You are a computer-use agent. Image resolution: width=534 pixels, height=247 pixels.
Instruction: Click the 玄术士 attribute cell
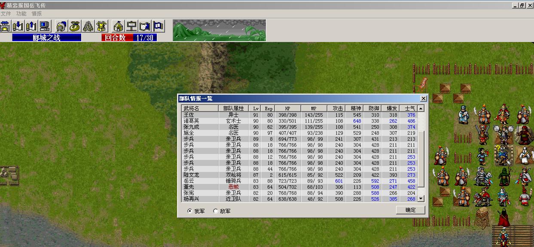(234, 121)
